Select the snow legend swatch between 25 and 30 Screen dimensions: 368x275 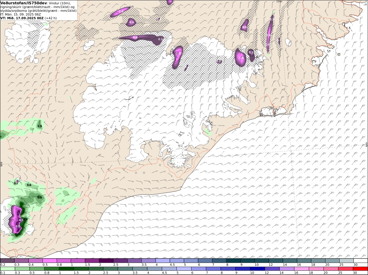tap(347, 261)
